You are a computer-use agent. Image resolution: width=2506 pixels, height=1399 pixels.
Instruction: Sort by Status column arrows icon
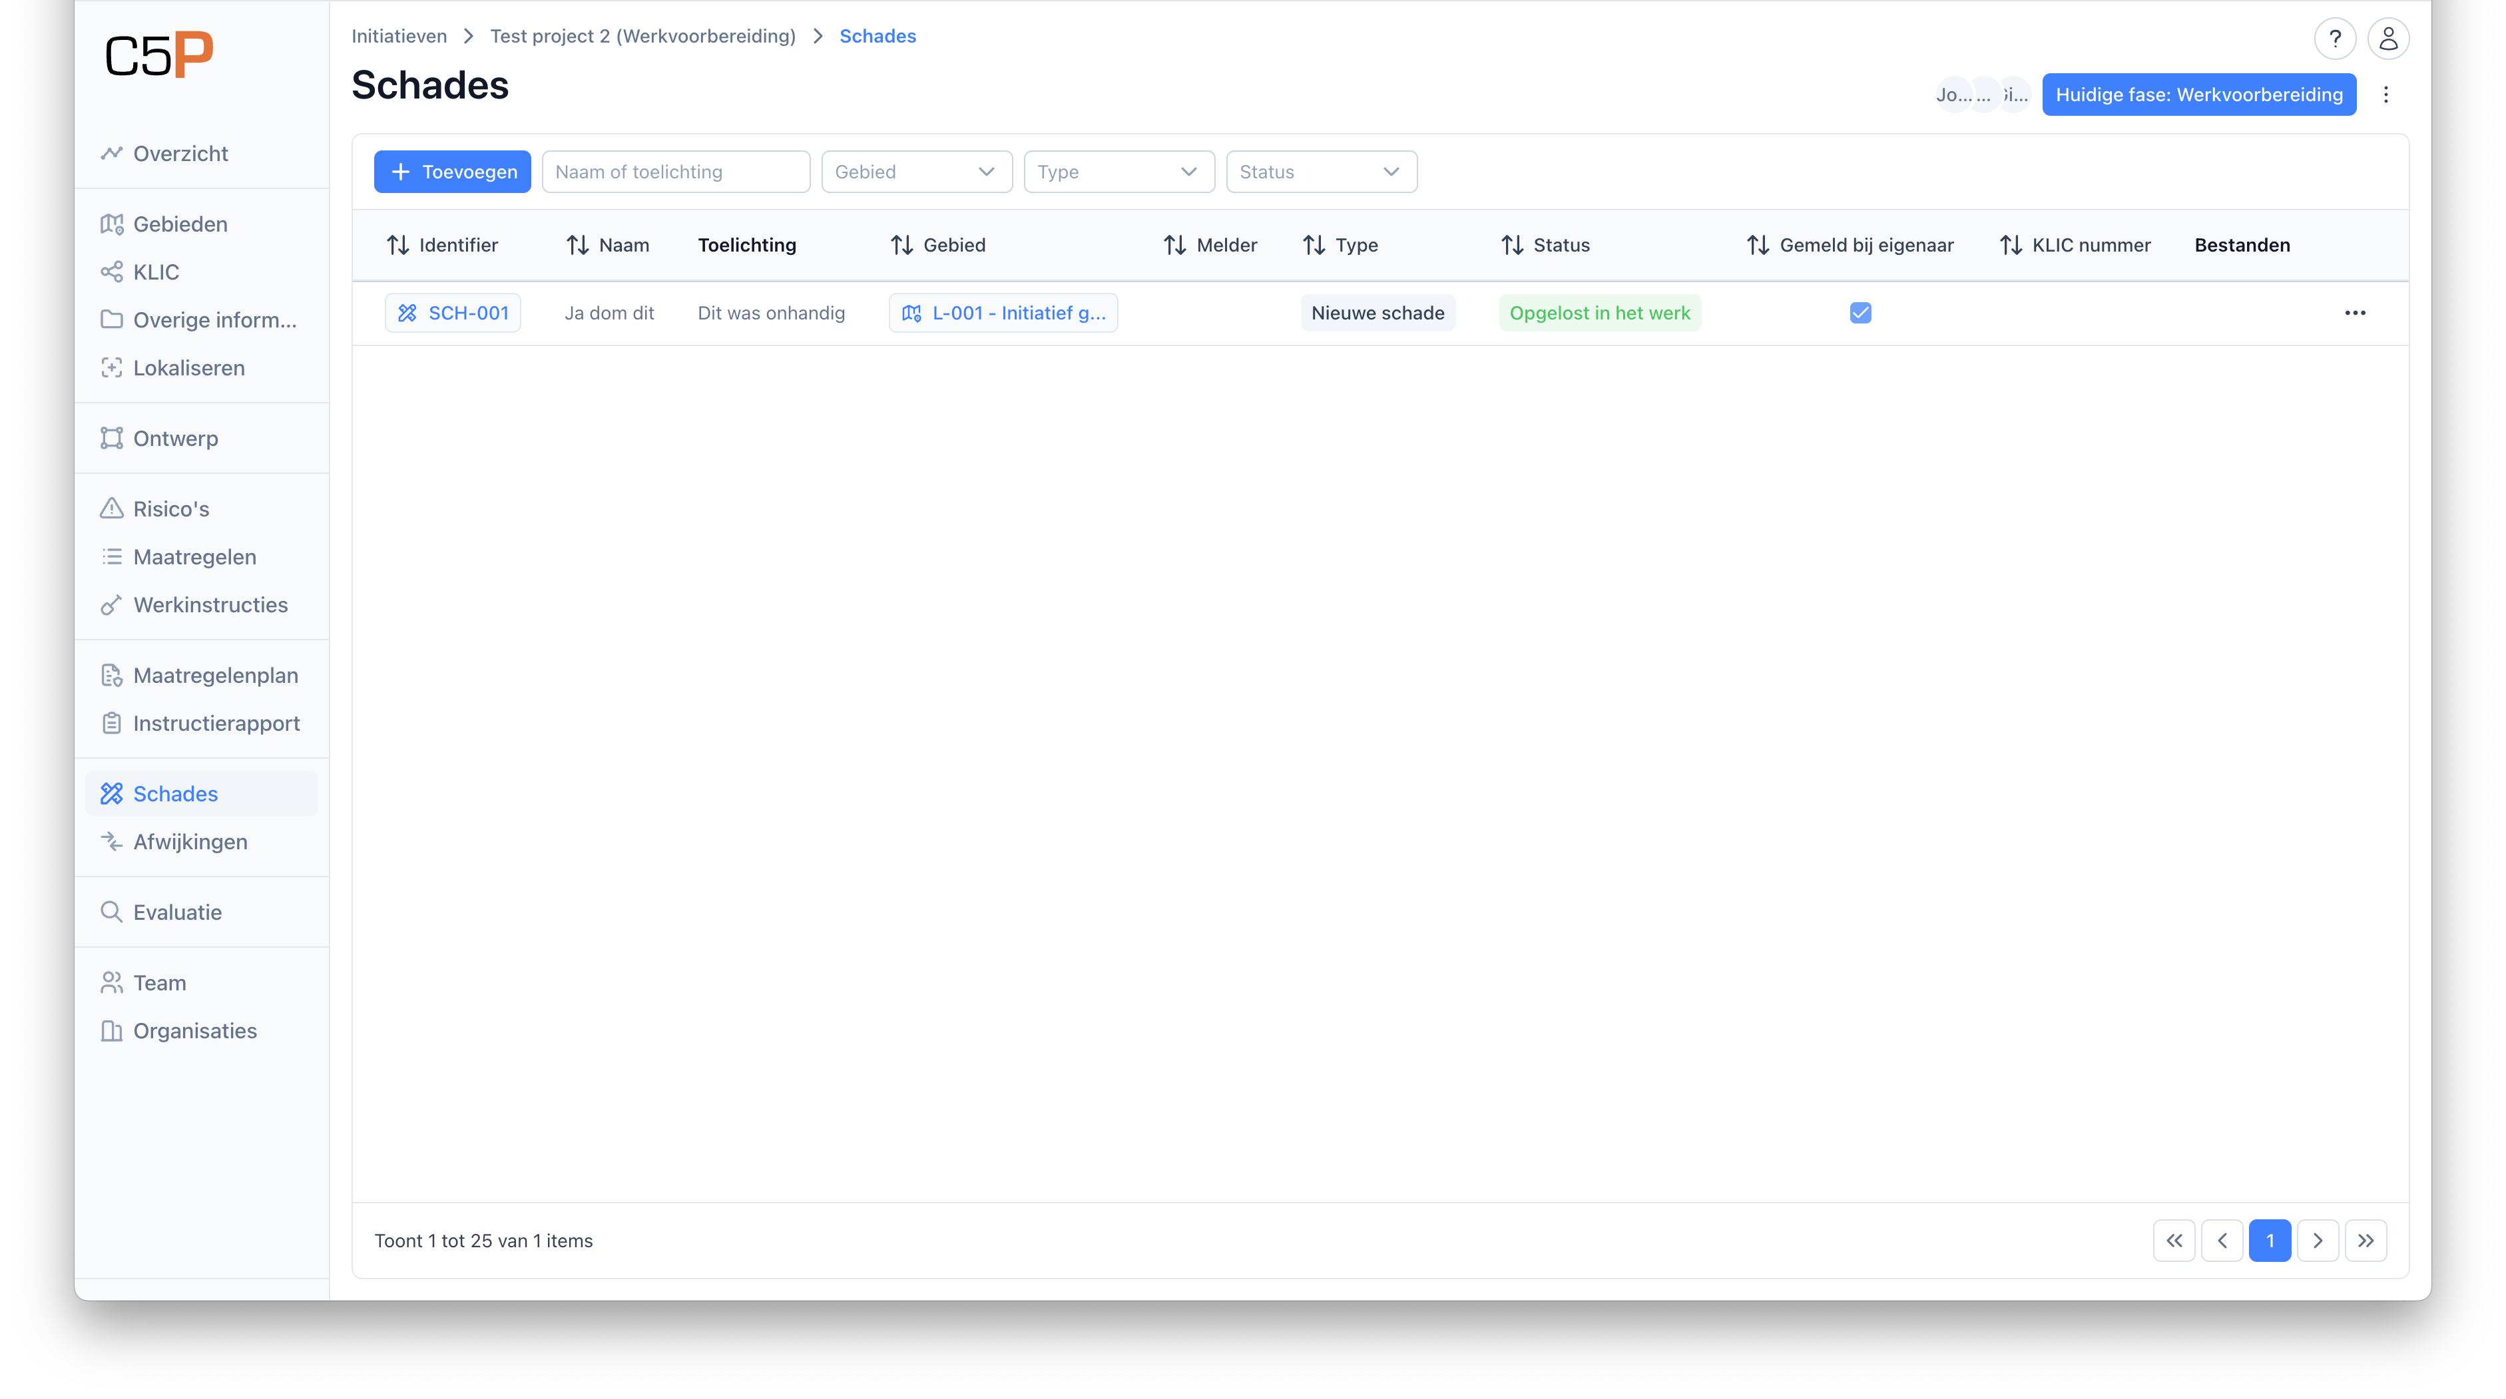pyautogui.click(x=1512, y=245)
